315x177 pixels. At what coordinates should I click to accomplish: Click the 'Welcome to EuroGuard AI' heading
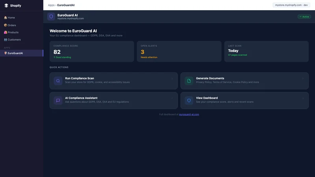(73, 31)
